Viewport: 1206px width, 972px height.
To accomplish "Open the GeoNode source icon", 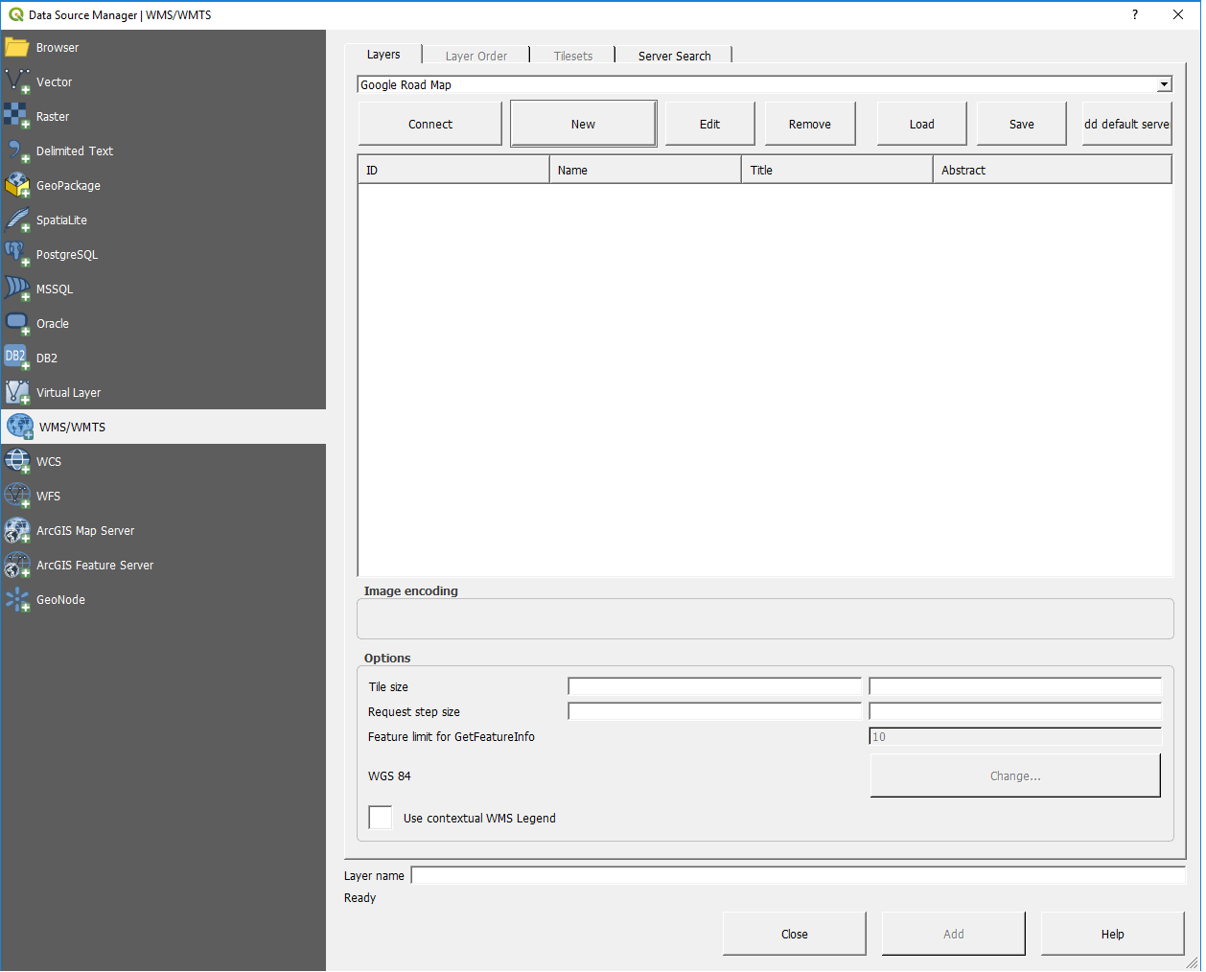I will 17,599.
